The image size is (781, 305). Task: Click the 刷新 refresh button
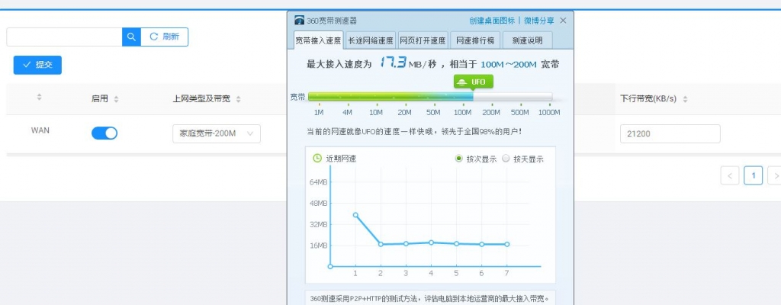(x=165, y=37)
